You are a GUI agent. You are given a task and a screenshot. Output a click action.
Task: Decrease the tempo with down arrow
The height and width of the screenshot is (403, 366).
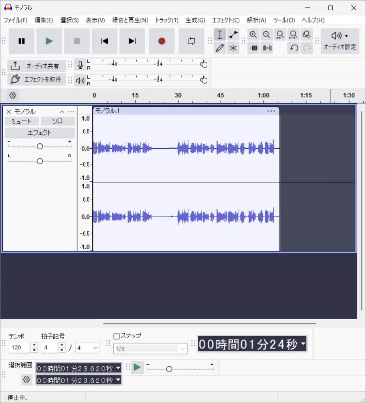tap(34, 350)
